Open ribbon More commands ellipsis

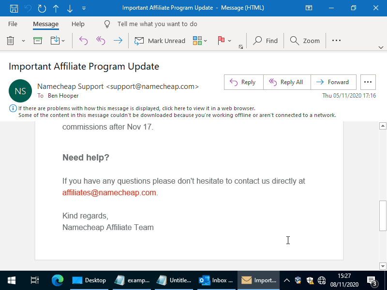point(336,41)
